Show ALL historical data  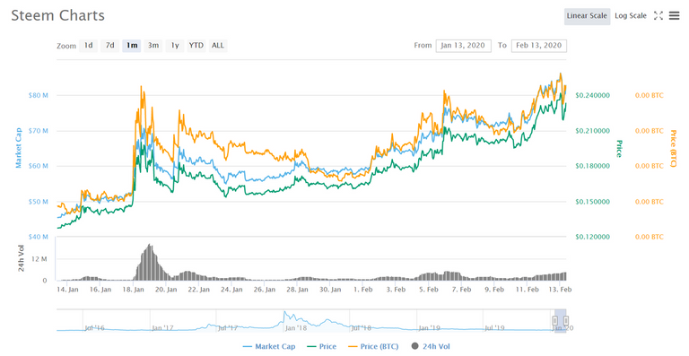pyautogui.click(x=218, y=45)
